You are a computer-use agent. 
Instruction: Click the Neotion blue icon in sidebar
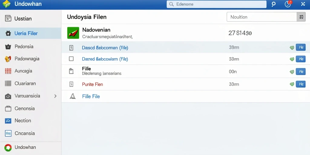point(8,121)
